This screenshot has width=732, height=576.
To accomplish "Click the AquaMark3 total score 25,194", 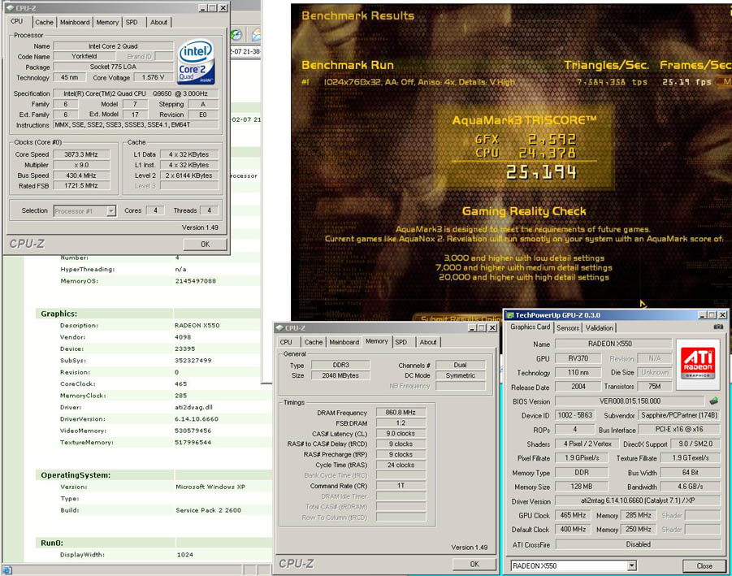I will point(542,173).
